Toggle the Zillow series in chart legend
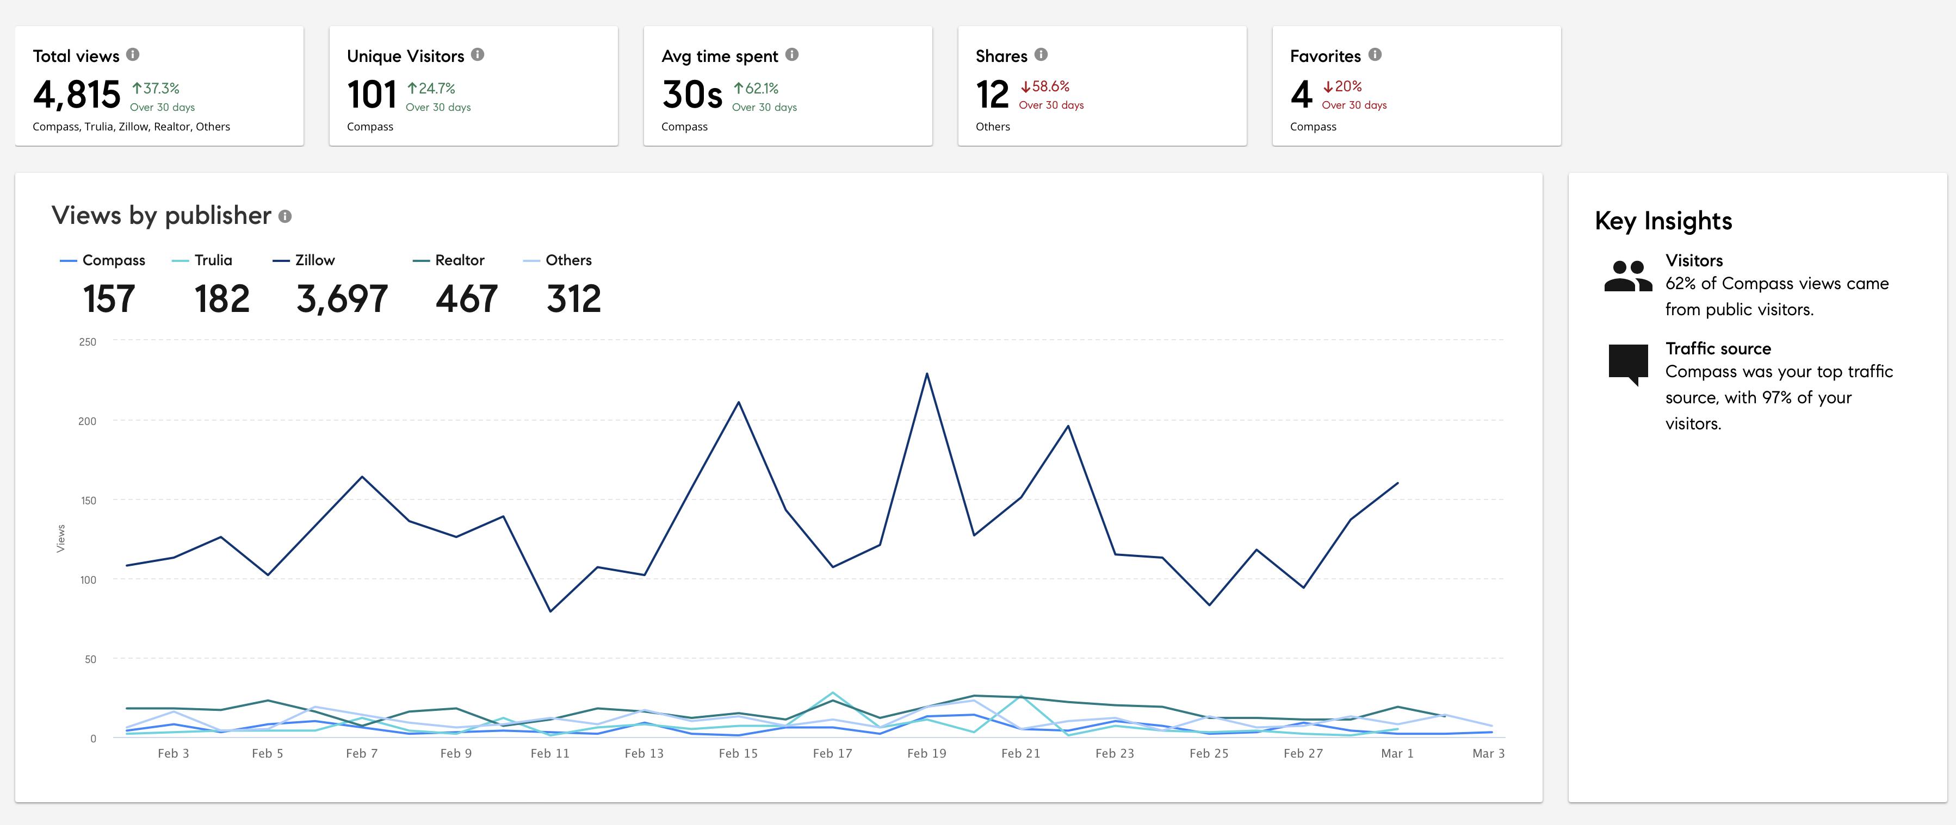 314,260
